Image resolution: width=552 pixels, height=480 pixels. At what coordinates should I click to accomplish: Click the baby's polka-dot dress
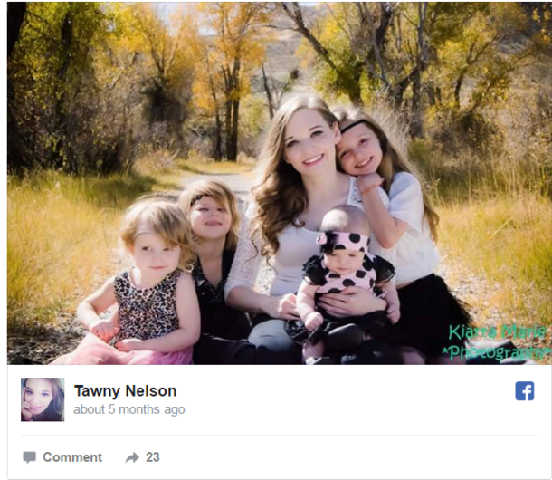pos(347,278)
